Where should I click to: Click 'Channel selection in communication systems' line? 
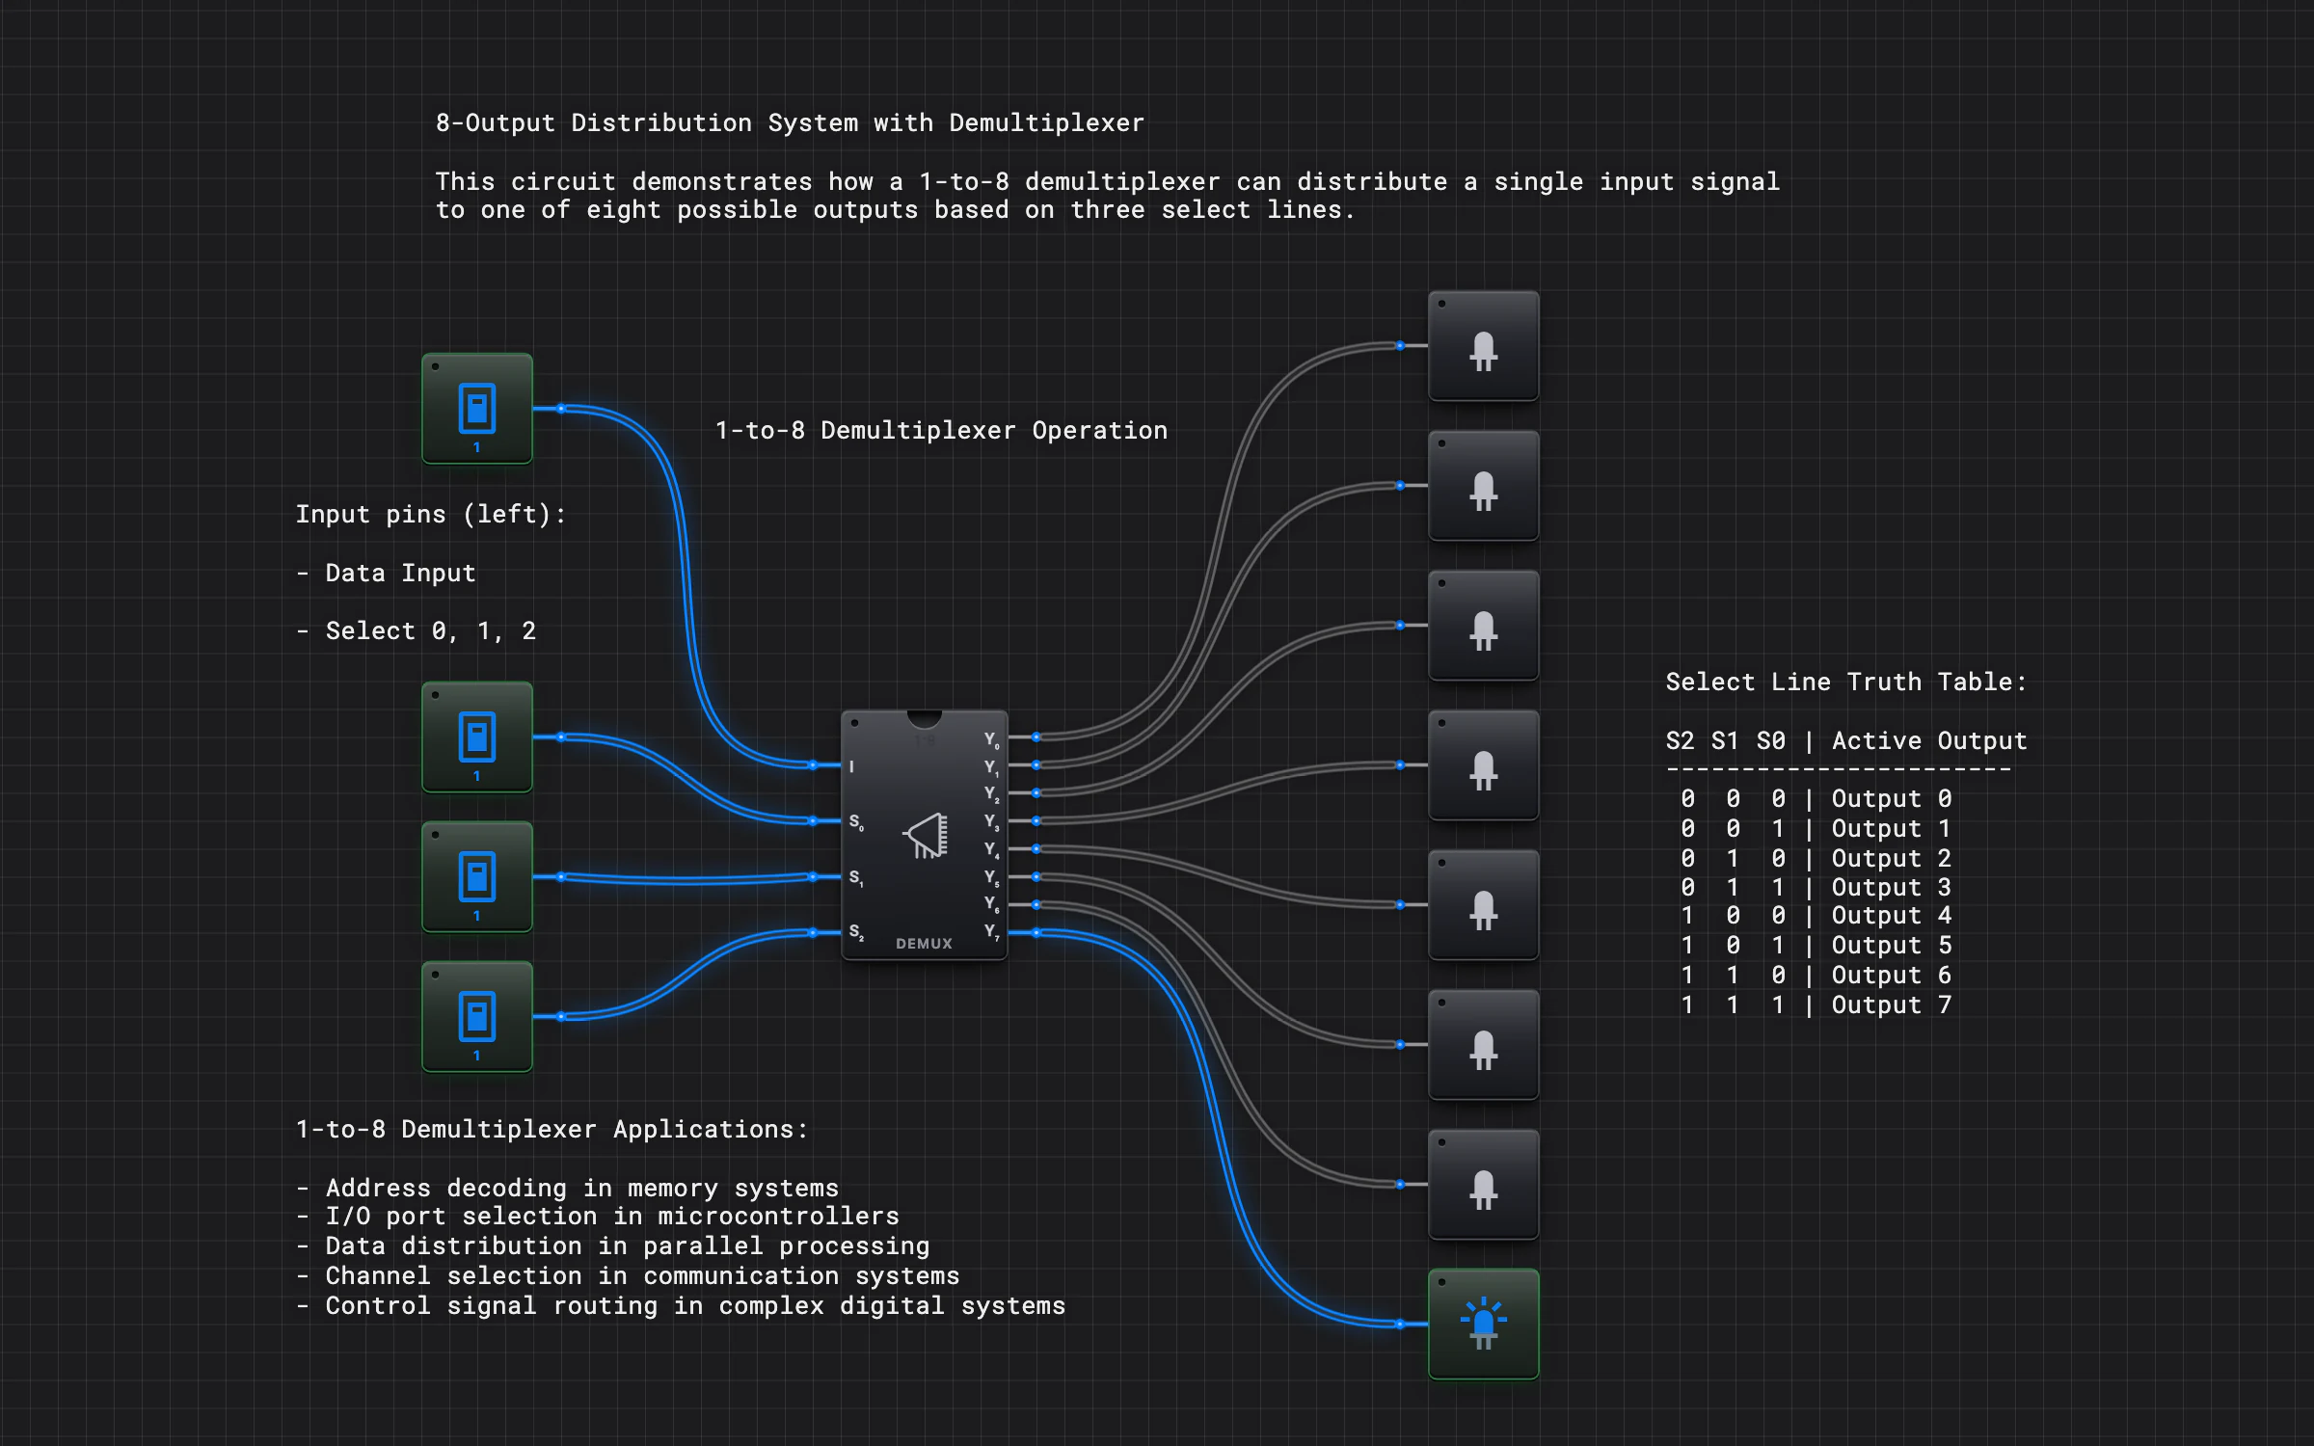642,1276
